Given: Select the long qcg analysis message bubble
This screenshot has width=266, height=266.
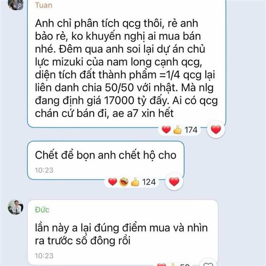Looking at the screenshot, I should 127,63.
